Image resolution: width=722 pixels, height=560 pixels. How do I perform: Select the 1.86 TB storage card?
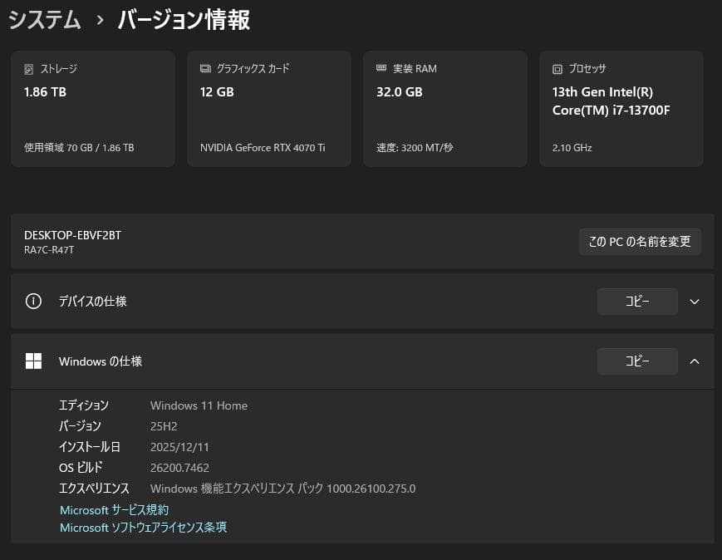92,108
